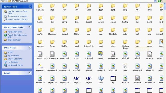Select the aaaamon.dll file icon
The width and height of the screenshot is (166, 93).
tap(65, 54)
